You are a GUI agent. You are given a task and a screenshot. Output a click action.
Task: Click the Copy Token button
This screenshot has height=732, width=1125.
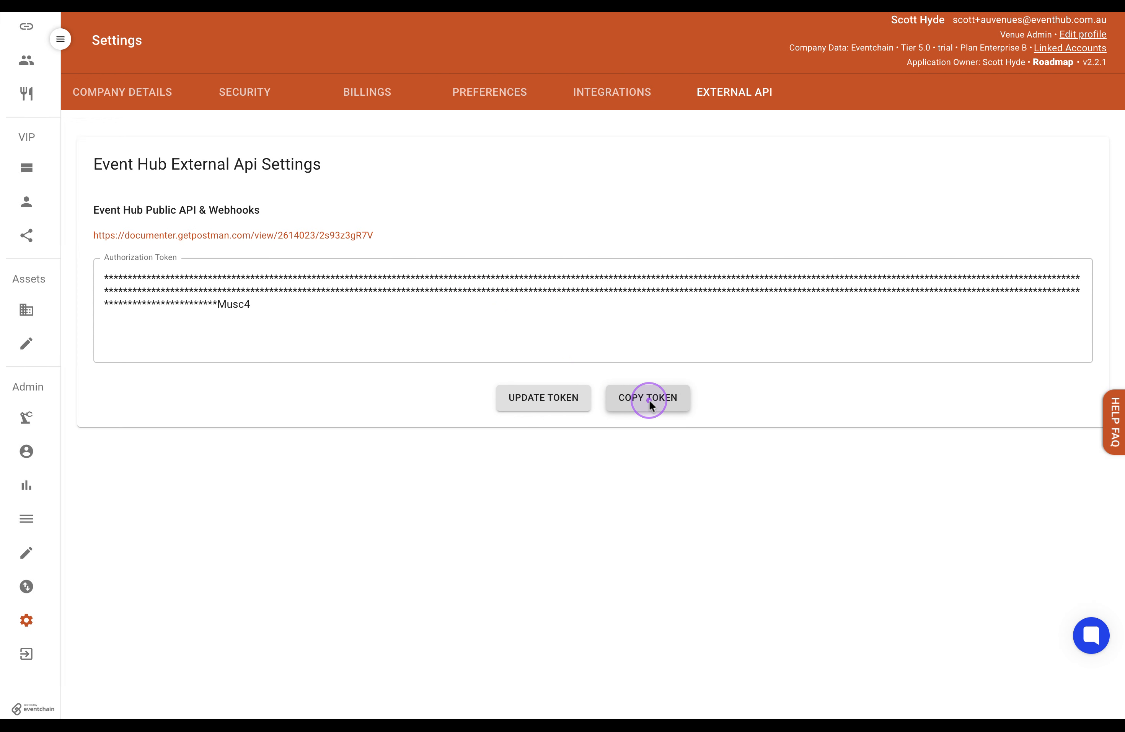point(647,398)
